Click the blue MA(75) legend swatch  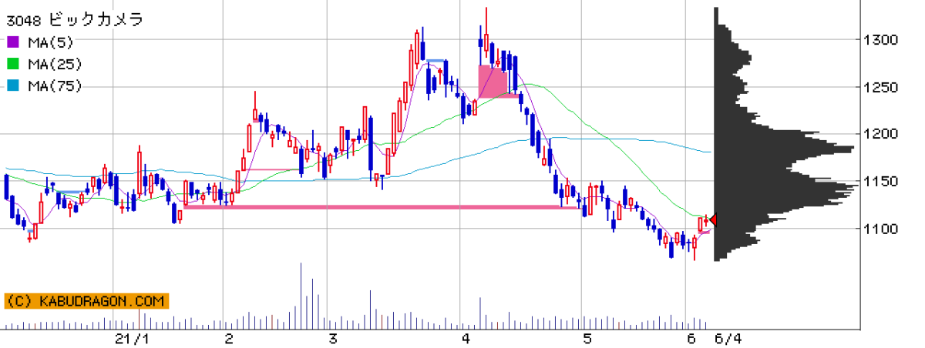point(12,85)
